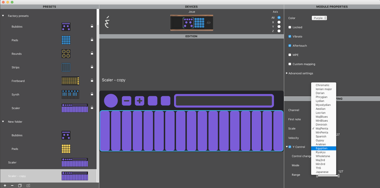Screen dimensions: 380x188
Task: Click the lock icon beside factory Bubbles
Action: (x=92, y=26)
